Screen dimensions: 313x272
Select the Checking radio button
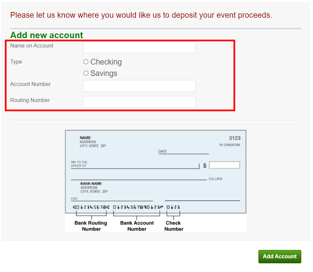pyautogui.click(x=86, y=62)
